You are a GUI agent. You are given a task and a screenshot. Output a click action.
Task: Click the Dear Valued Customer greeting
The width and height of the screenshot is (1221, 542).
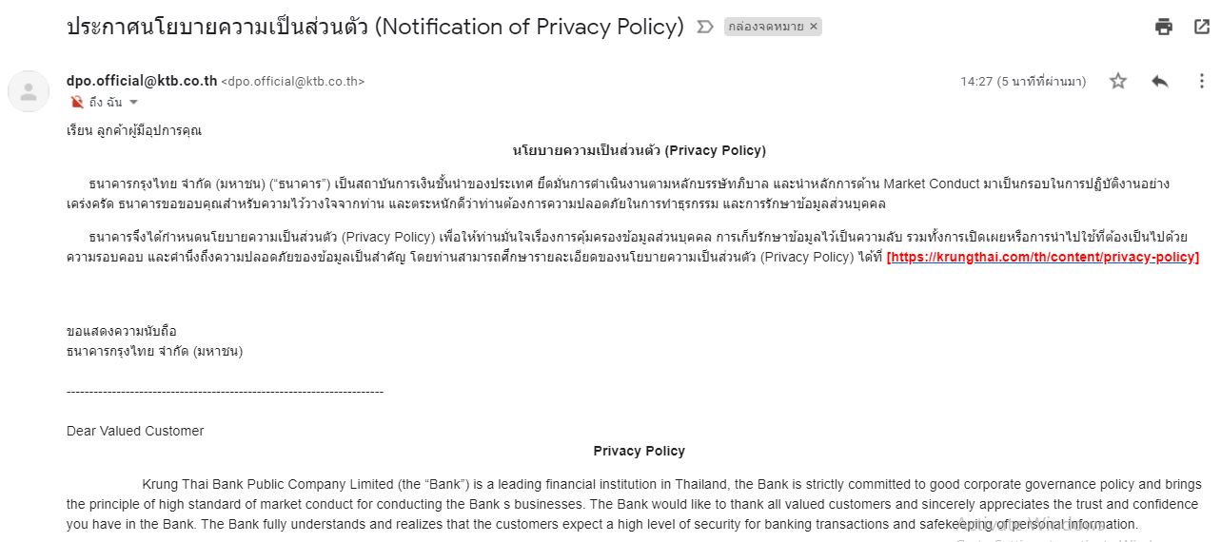[x=135, y=431]
